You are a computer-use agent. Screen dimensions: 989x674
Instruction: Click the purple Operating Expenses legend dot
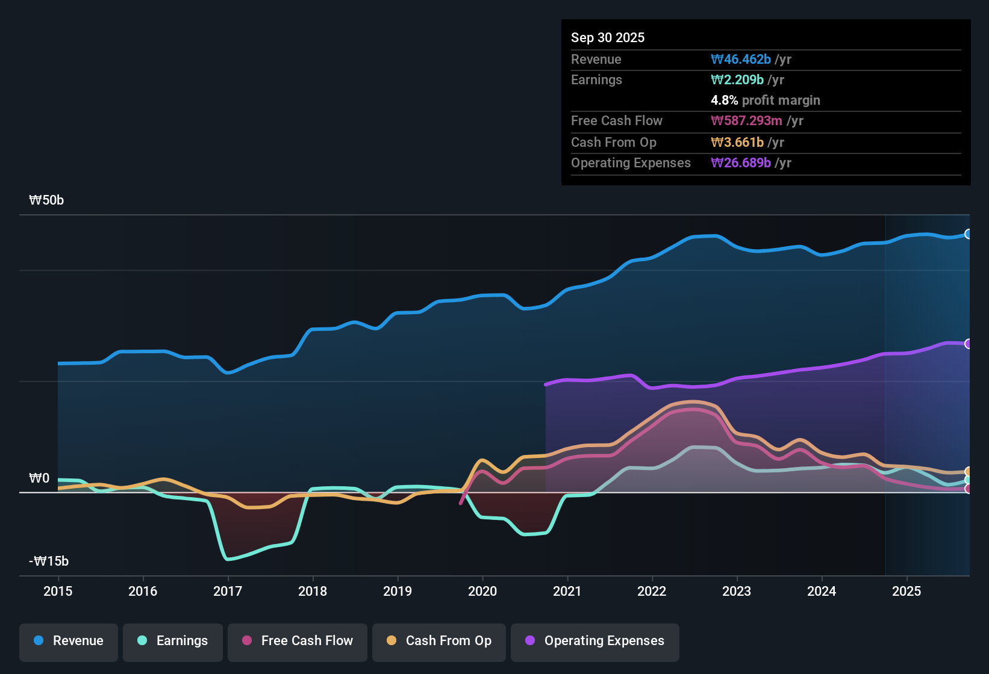(x=529, y=641)
